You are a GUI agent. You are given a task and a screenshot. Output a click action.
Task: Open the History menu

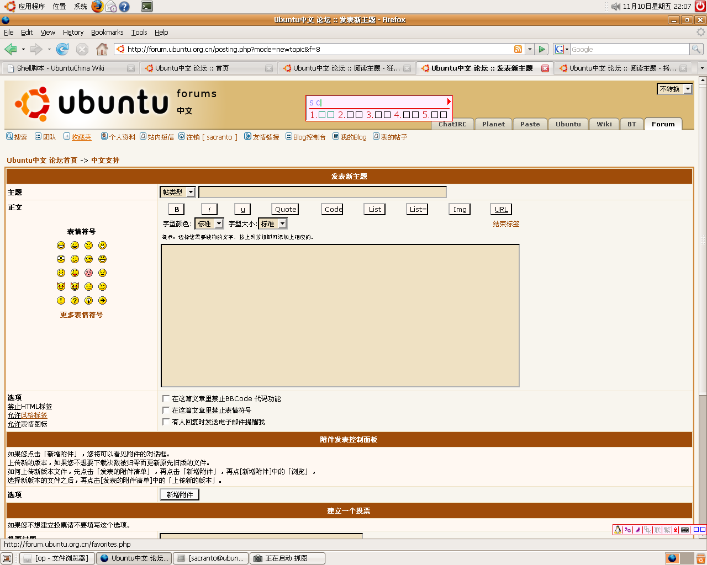pos(73,33)
